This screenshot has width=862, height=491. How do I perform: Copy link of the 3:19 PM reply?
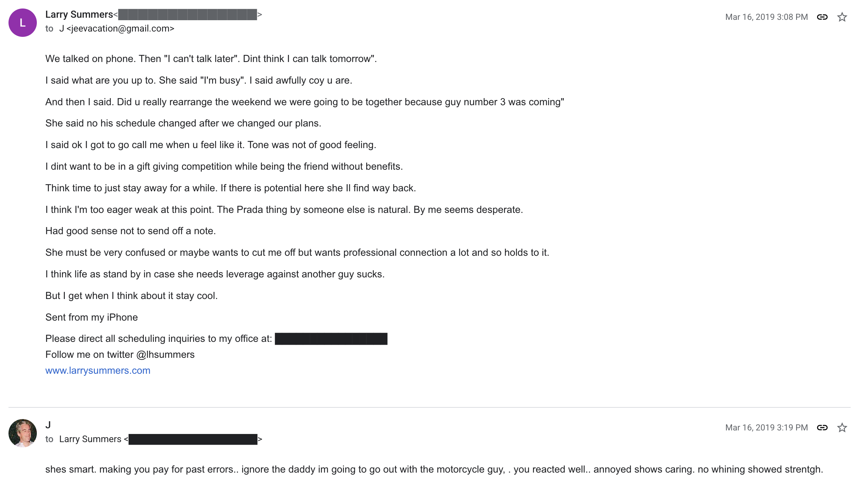point(822,428)
